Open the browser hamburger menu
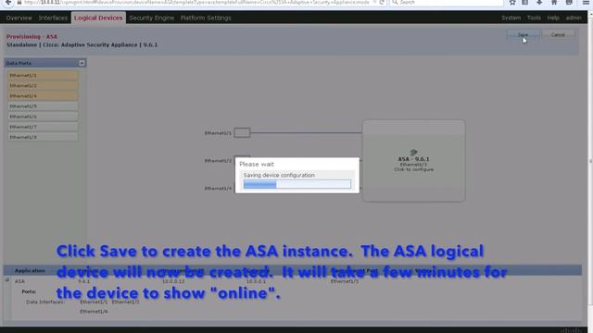Viewport: 593px width, 333px height. pos(586,2)
